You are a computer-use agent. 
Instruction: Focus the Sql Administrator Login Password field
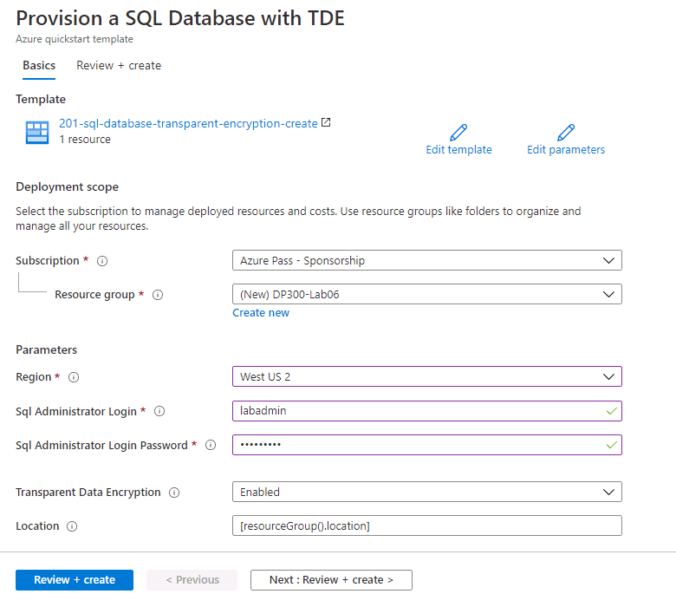pyautogui.click(x=426, y=444)
